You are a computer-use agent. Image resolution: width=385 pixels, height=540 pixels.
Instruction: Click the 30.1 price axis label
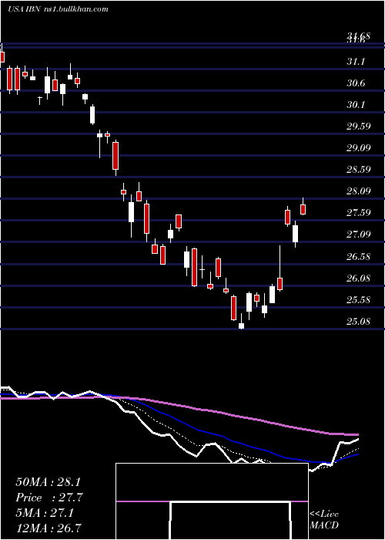pos(356,105)
